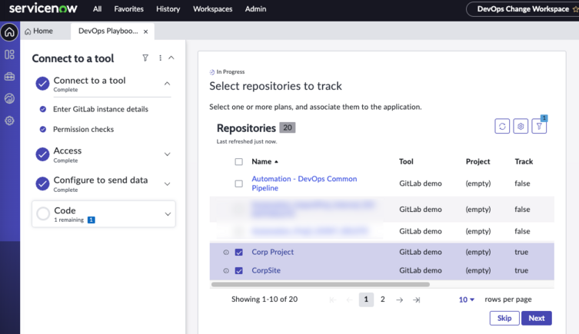Viewport: 579px width, 334px height.
Task: Open the History menu
Action: pos(168,9)
